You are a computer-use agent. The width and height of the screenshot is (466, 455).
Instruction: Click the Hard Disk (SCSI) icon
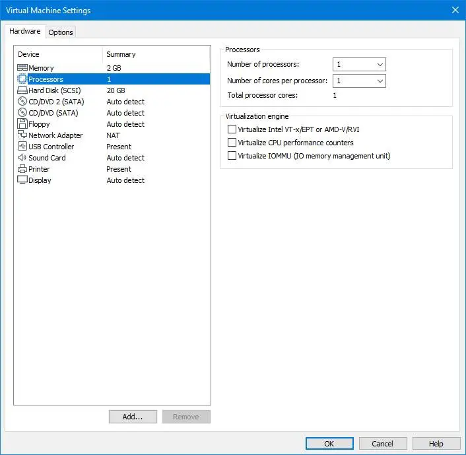[22, 90]
